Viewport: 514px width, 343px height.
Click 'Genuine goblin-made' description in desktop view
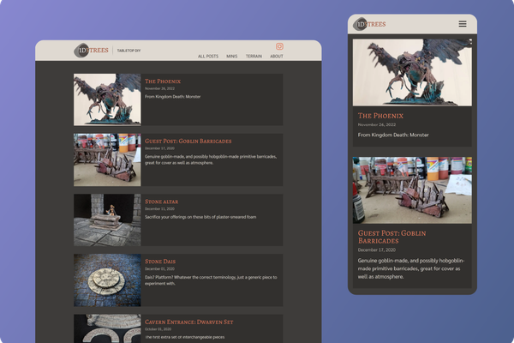(x=211, y=159)
